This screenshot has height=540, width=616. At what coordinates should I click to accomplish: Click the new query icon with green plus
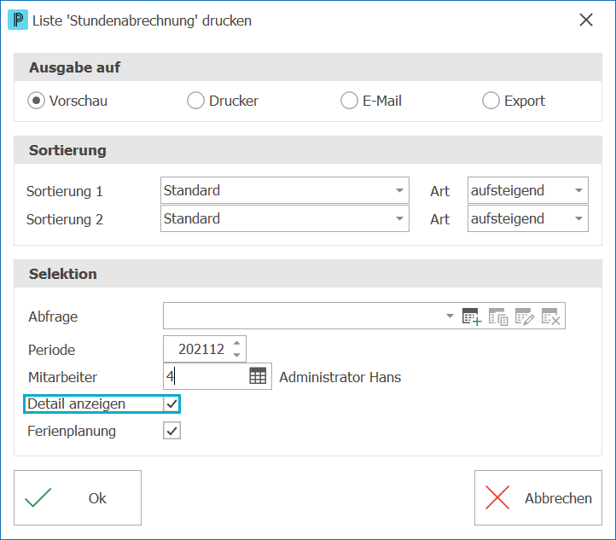[472, 316]
